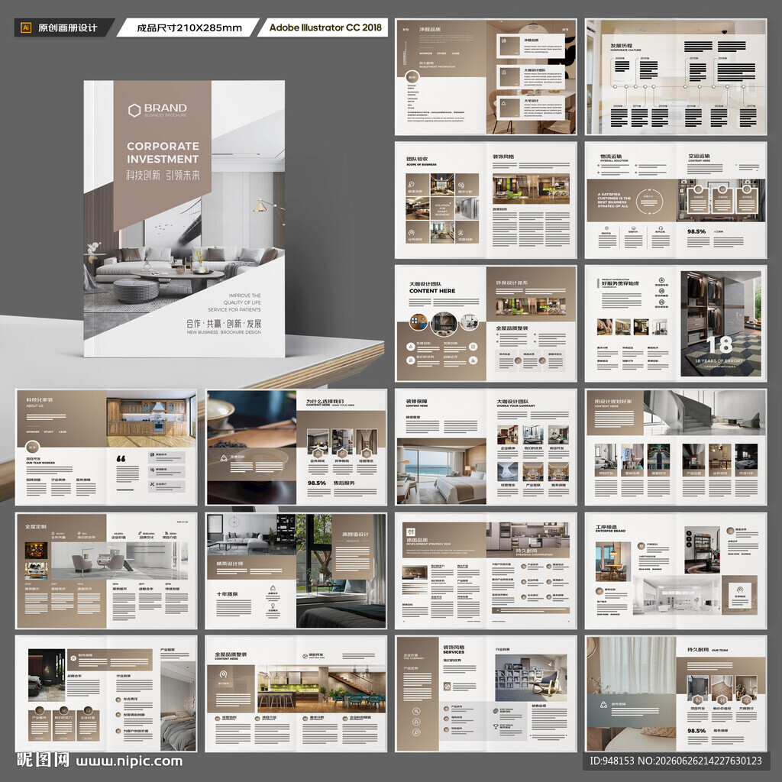Viewport: 782px width, 782px height.
Task: Select the '成品尺寸210X285mm' label
Action: pos(189,28)
